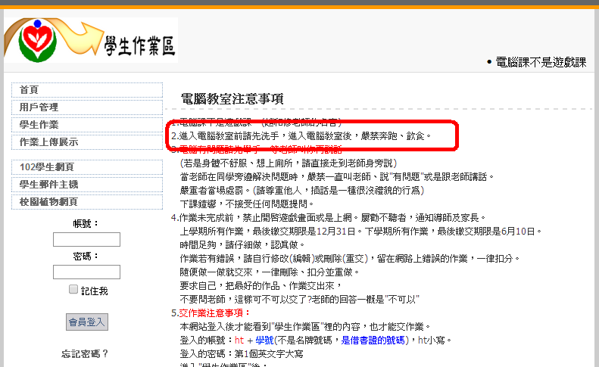Select 學生作業 from the sidebar menu

pyautogui.click(x=39, y=125)
